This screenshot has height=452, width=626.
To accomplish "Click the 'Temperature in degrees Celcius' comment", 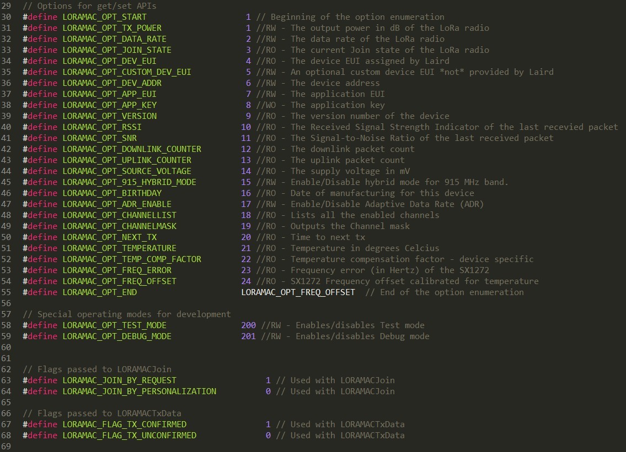I will (x=365, y=248).
